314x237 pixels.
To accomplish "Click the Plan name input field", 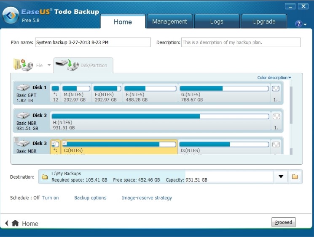I will (x=93, y=42).
